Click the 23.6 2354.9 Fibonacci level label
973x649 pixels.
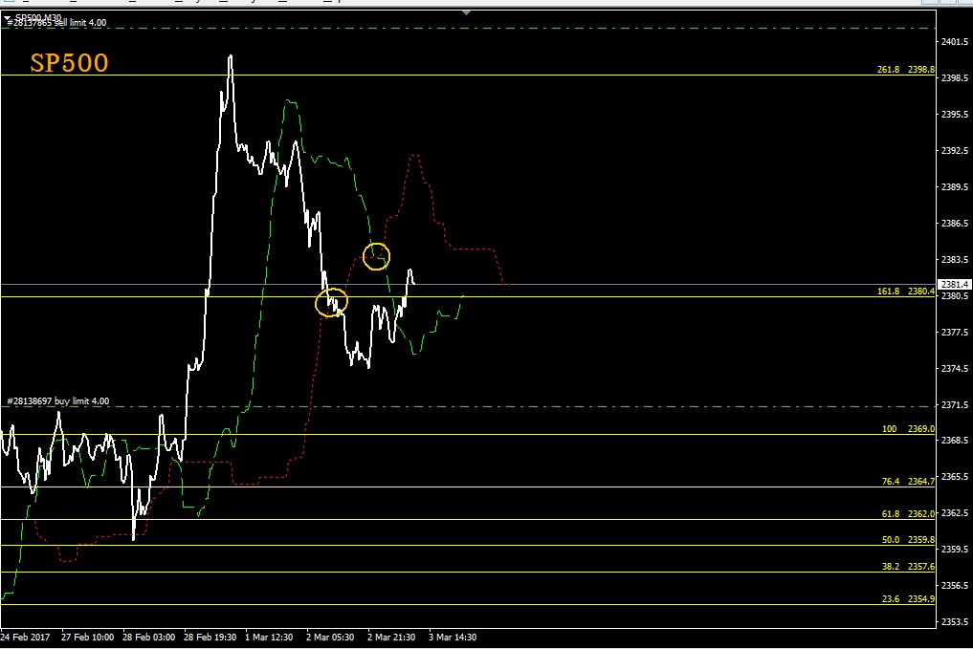point(909,598)
